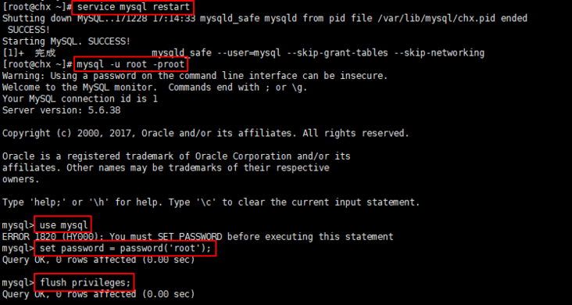572x305 pixels.
Task: Click the 'Welcome to the MySQL monitor' line
Action: pyautogui.click(x=155, y=88)
